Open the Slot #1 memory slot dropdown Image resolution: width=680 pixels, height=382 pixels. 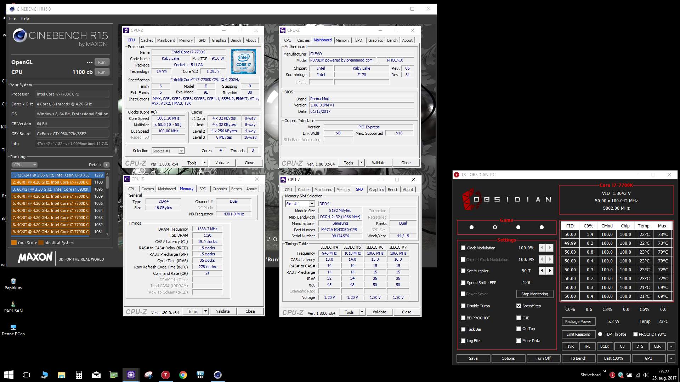point(312,204)
